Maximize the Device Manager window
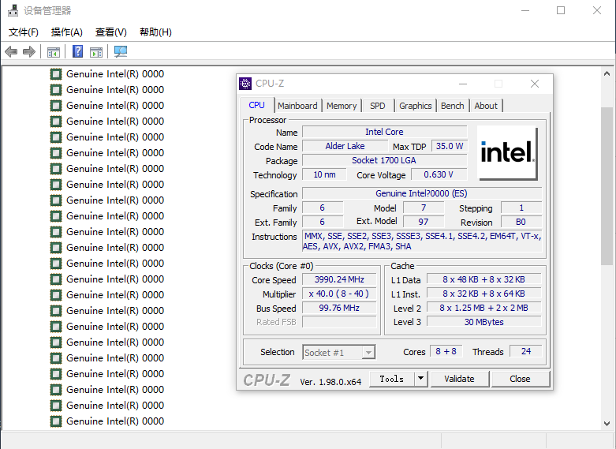The width and height of the screenshot is (616, 449). point(561,10)
